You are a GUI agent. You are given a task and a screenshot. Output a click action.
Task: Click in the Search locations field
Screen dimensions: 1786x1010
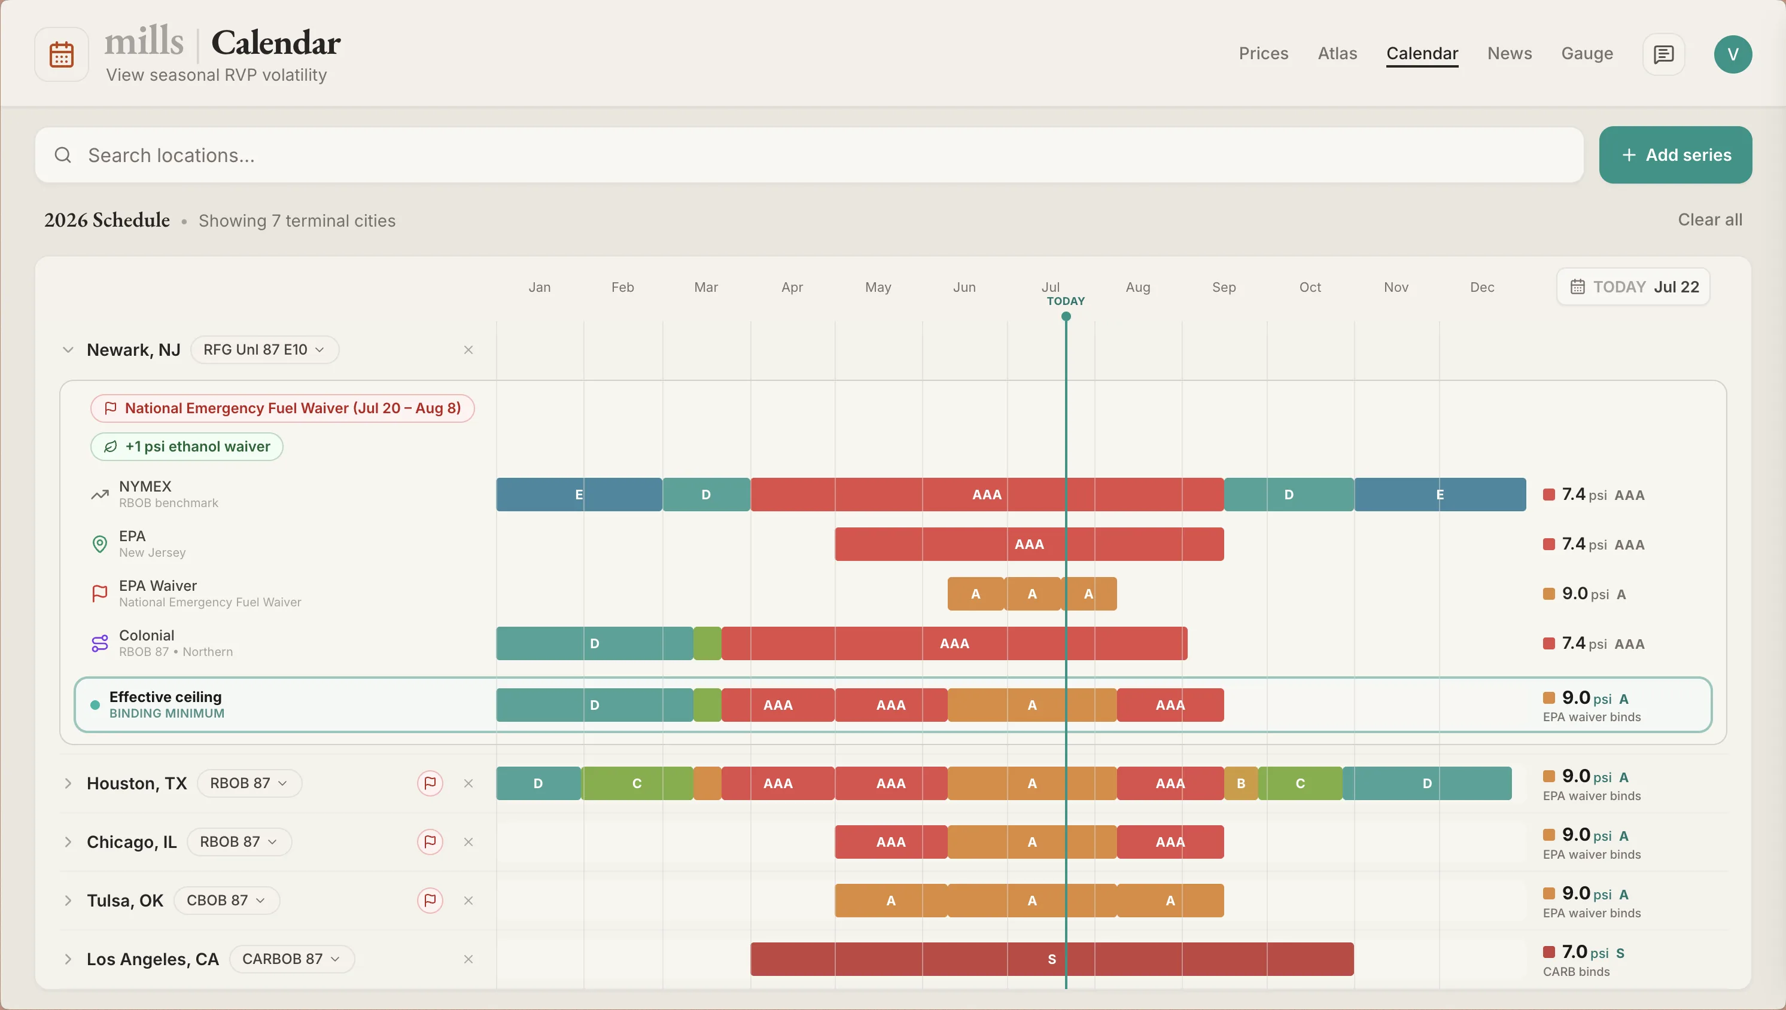point(809,155)
